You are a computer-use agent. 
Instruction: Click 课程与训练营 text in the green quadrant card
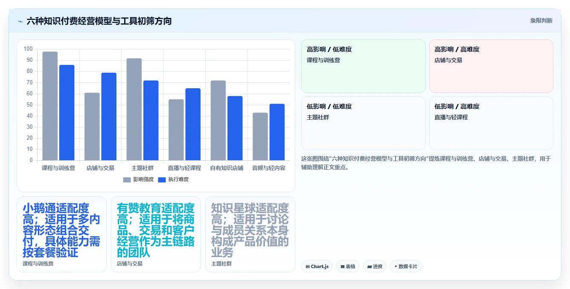click(x=323, y=60)
